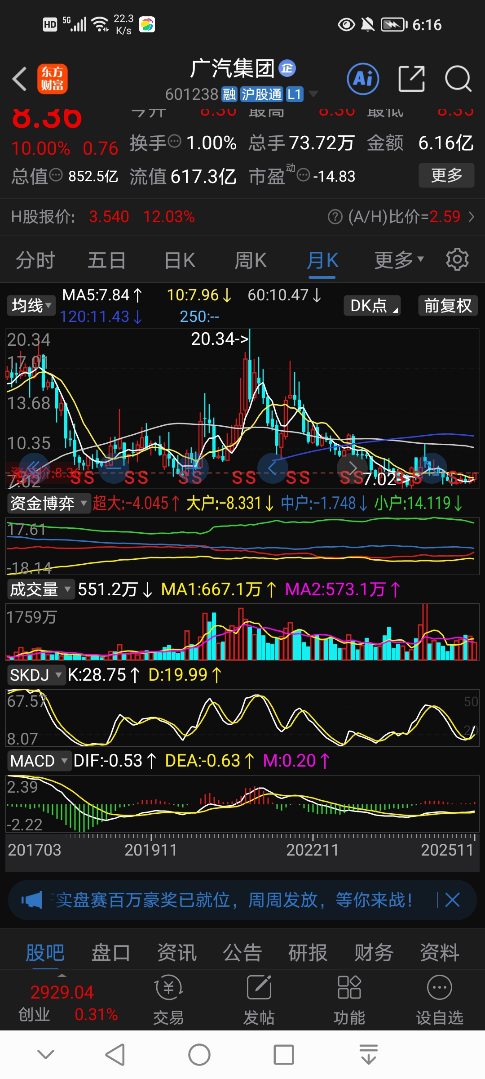Tap the 201911 date marker on timeline

[x=151, y=850]
